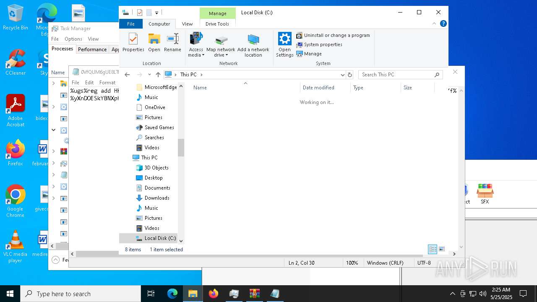Click quick access Properties checkmark icon
Screen dimensions: 537x302
(140, 13)
